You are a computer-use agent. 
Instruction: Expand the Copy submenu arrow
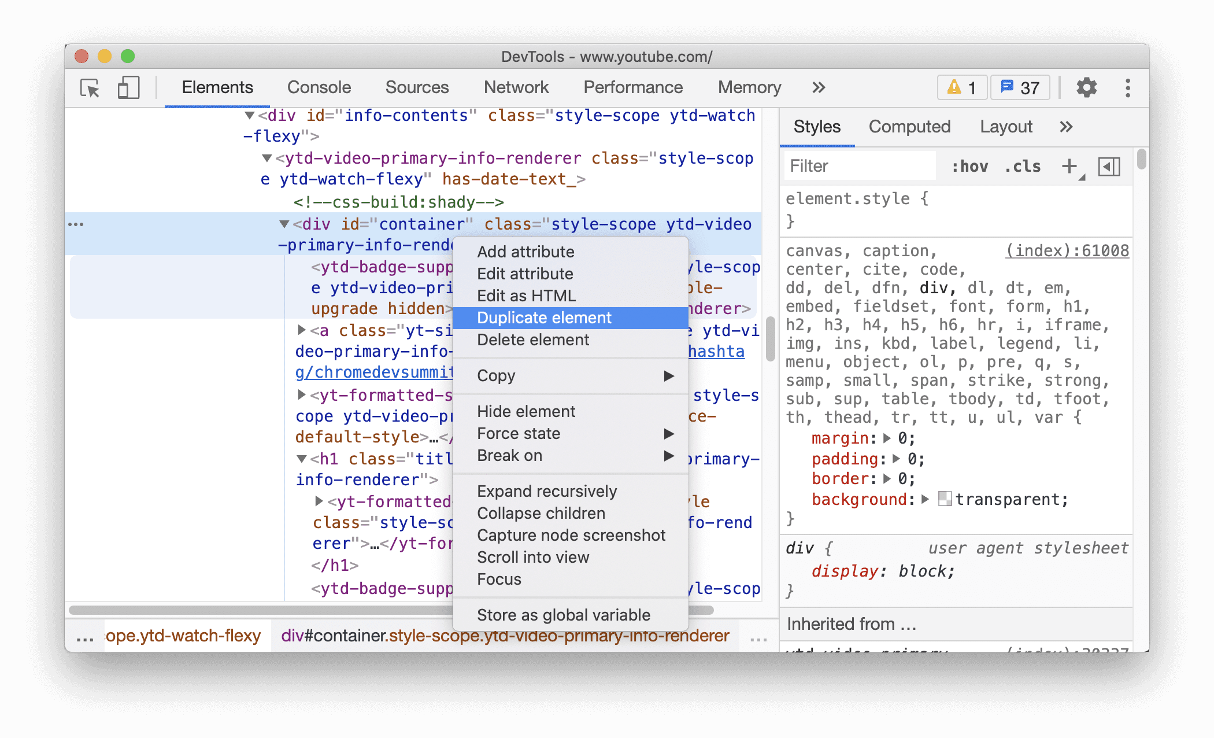[x=671, y=375]
